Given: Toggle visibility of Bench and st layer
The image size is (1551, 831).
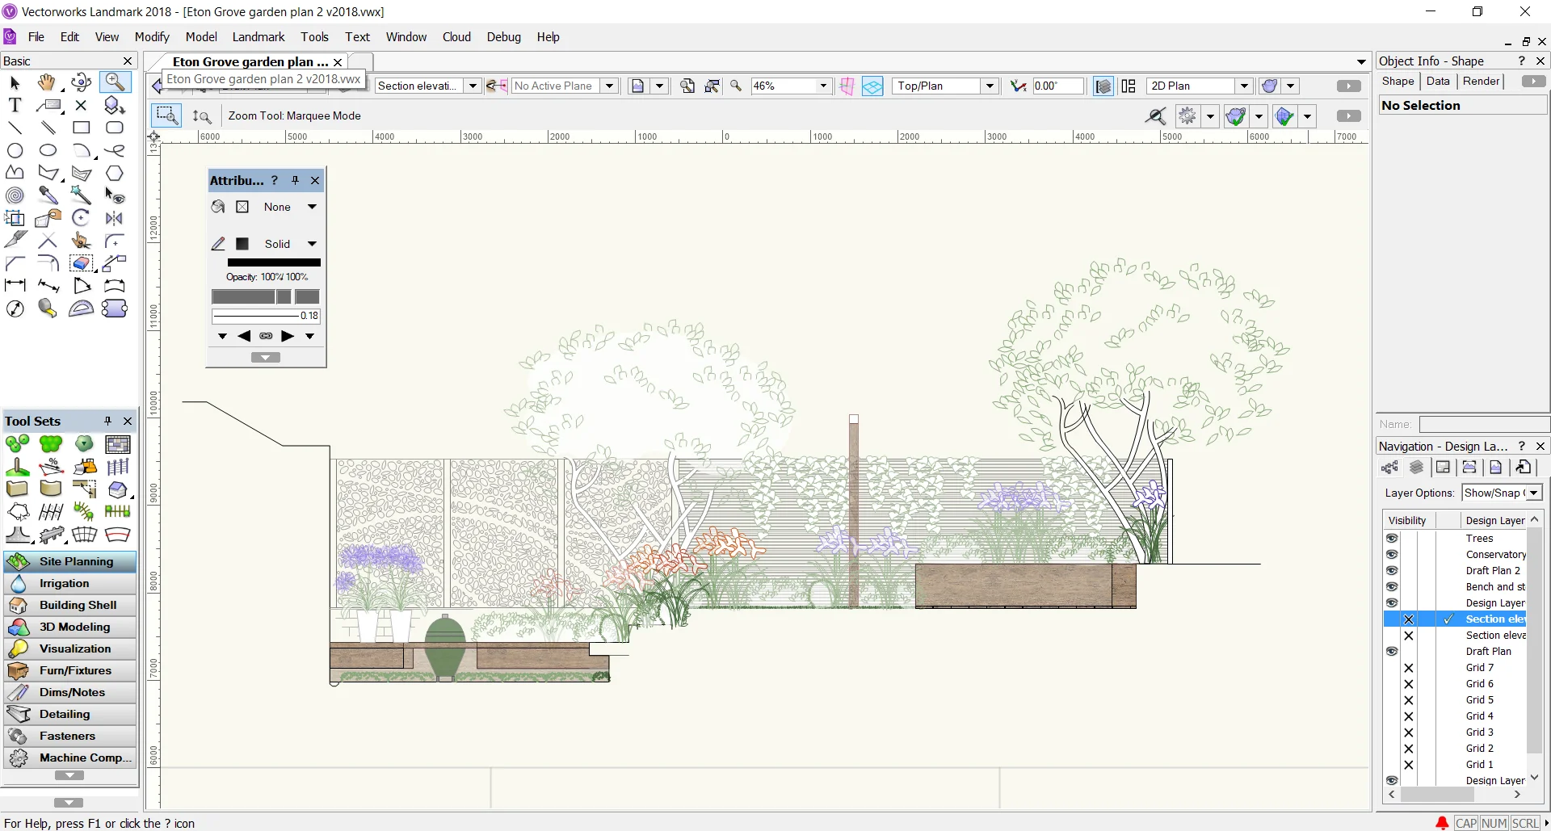Looking at the screenshot, I should [x=1392, y=586].
